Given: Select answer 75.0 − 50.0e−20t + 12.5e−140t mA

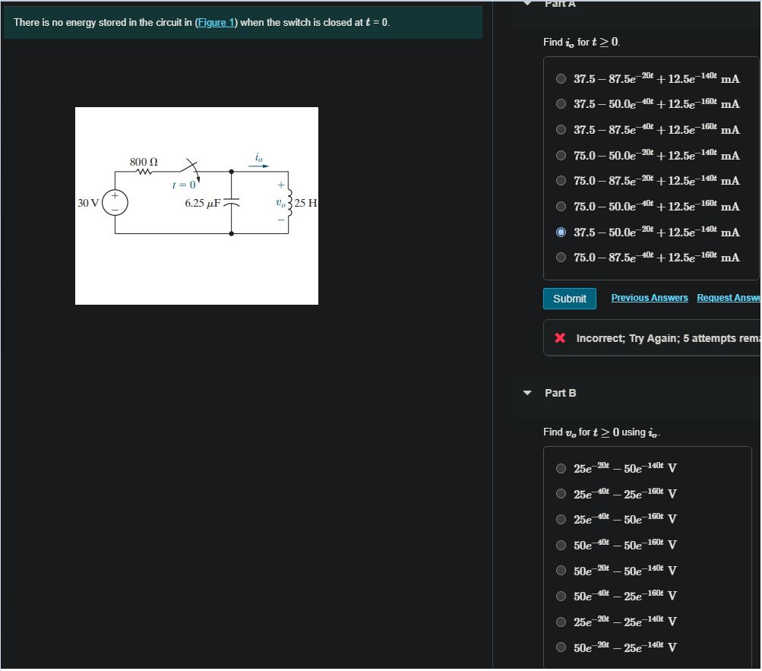Looking at the screenshot, I should point(561,155).
